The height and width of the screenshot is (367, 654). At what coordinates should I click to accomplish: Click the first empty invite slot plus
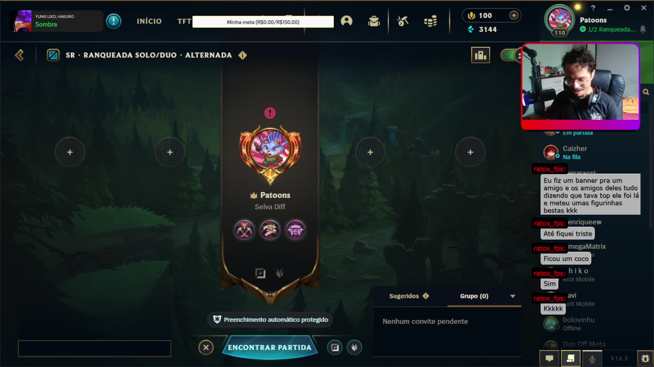[x=70, y=152]
